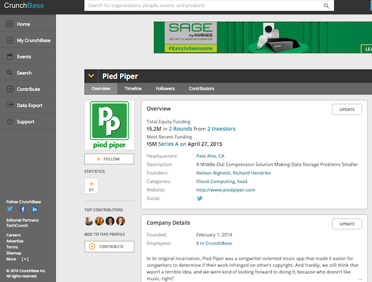This screenshot has height=282, width=372.
Task: Click UPDATE in the Overview panel
Action: tap(347, 109)
